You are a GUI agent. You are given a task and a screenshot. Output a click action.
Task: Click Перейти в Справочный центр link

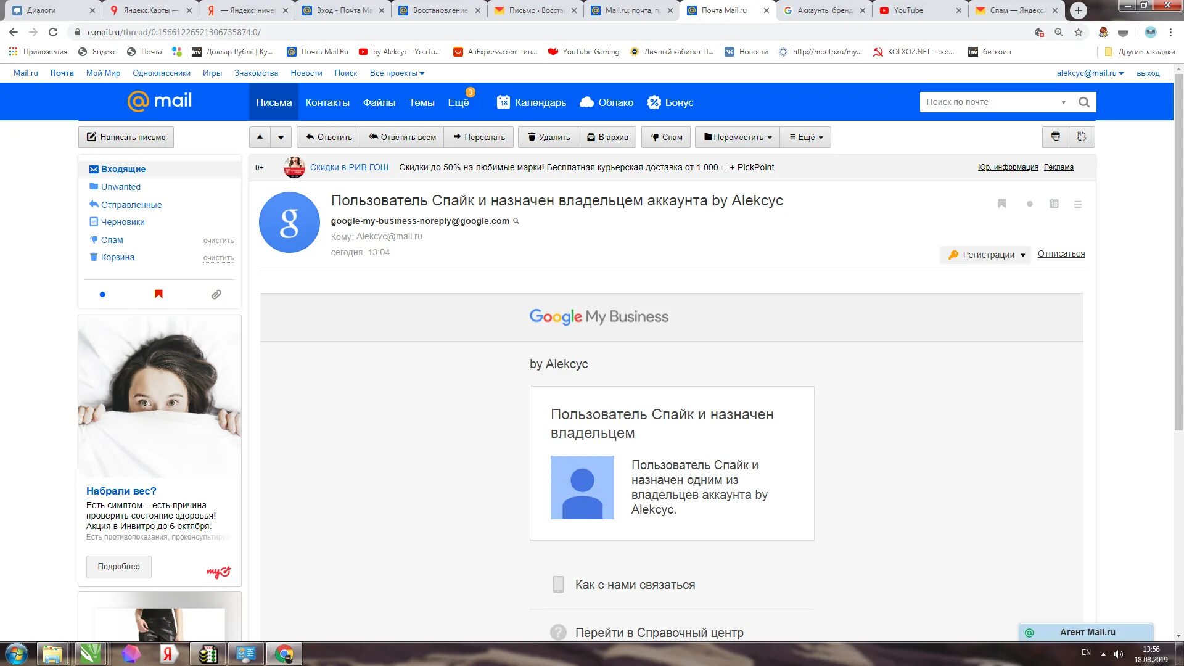tap(659, 633)
